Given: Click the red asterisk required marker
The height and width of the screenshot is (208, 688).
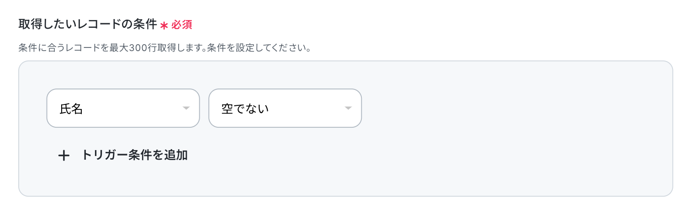Looking at the screenshot, I should [x=164, y=25].
